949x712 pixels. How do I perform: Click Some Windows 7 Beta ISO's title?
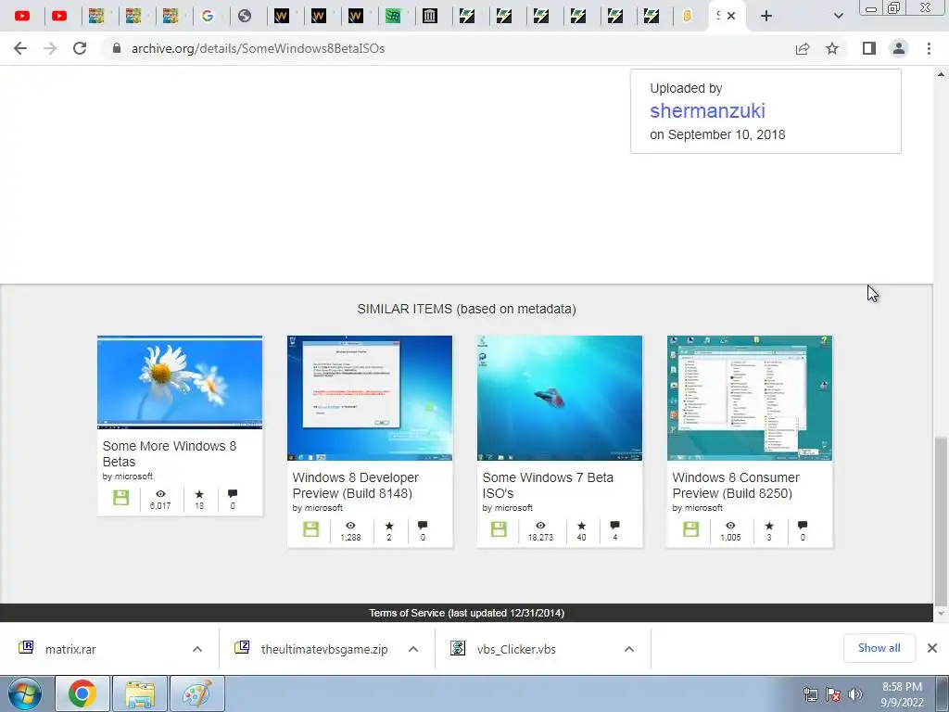(548, 485)
